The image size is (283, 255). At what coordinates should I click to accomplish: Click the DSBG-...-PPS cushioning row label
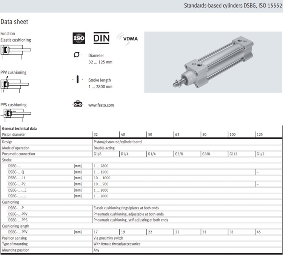click(x=18, y=220)
